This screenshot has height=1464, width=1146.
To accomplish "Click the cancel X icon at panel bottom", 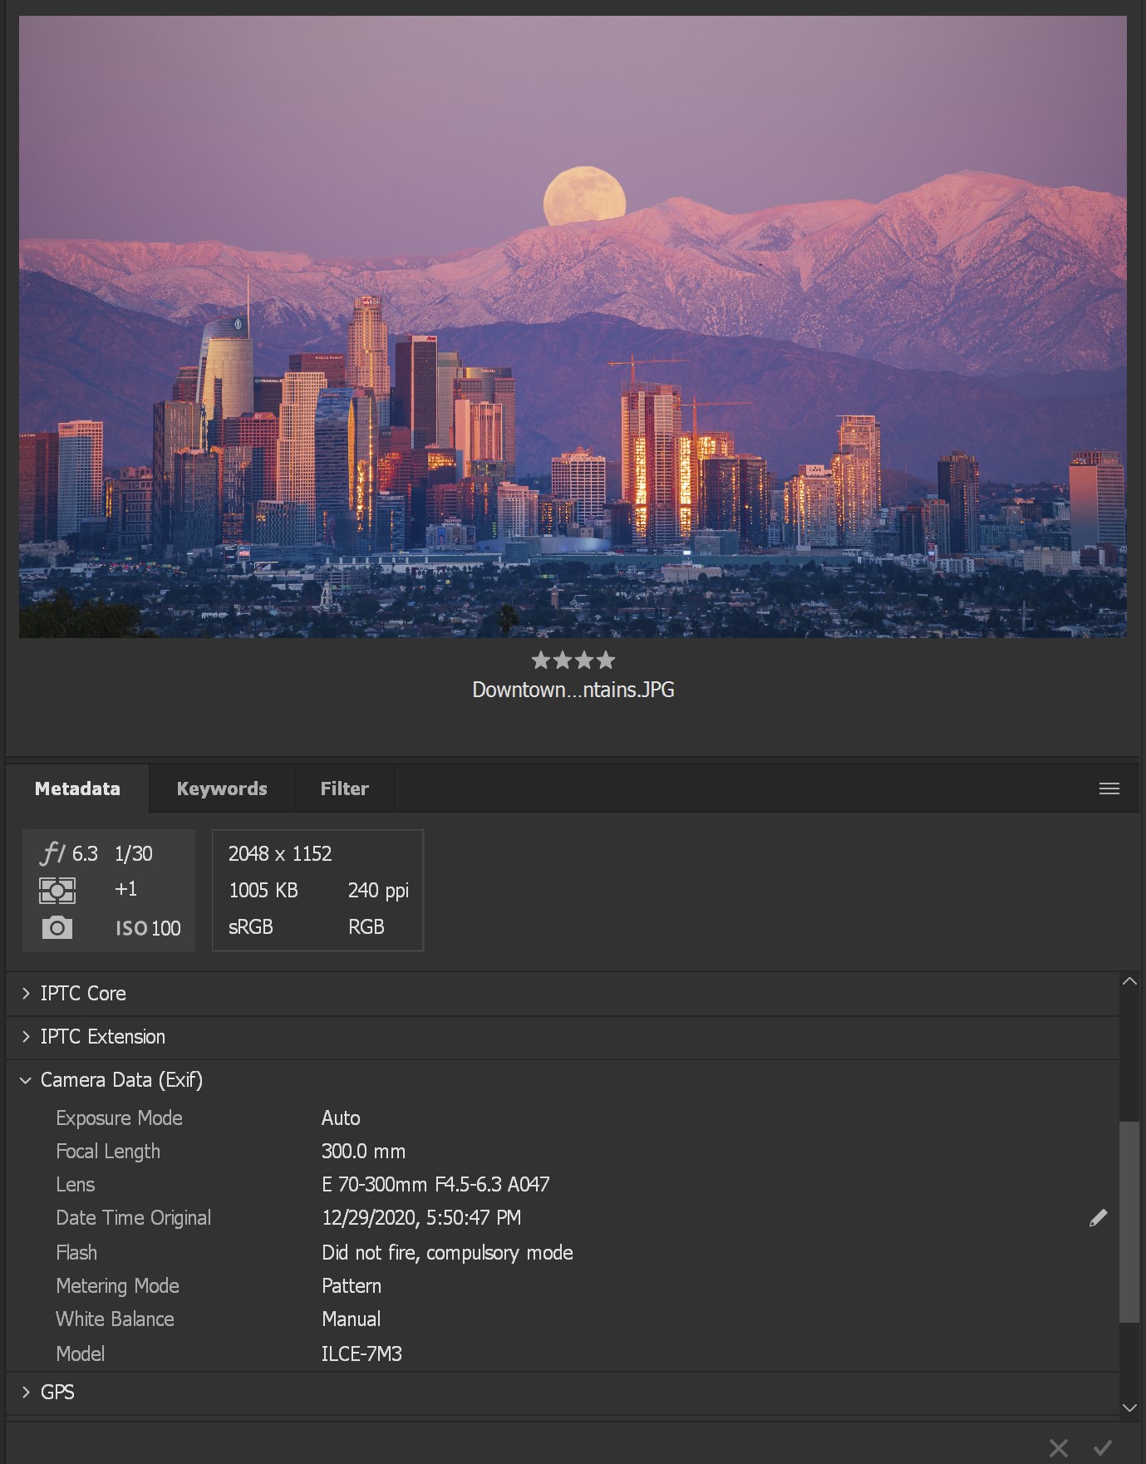I will point(1059,1447).
